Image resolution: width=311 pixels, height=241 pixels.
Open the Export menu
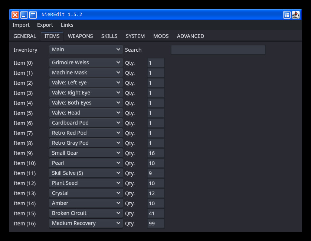(x=45, y=25)
